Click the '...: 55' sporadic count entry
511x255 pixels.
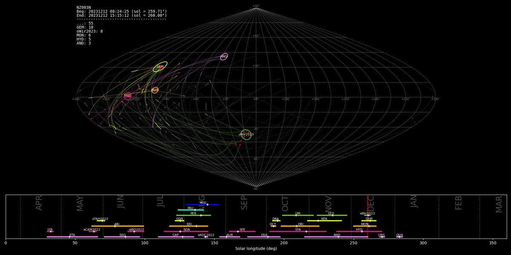click(85, 23)
